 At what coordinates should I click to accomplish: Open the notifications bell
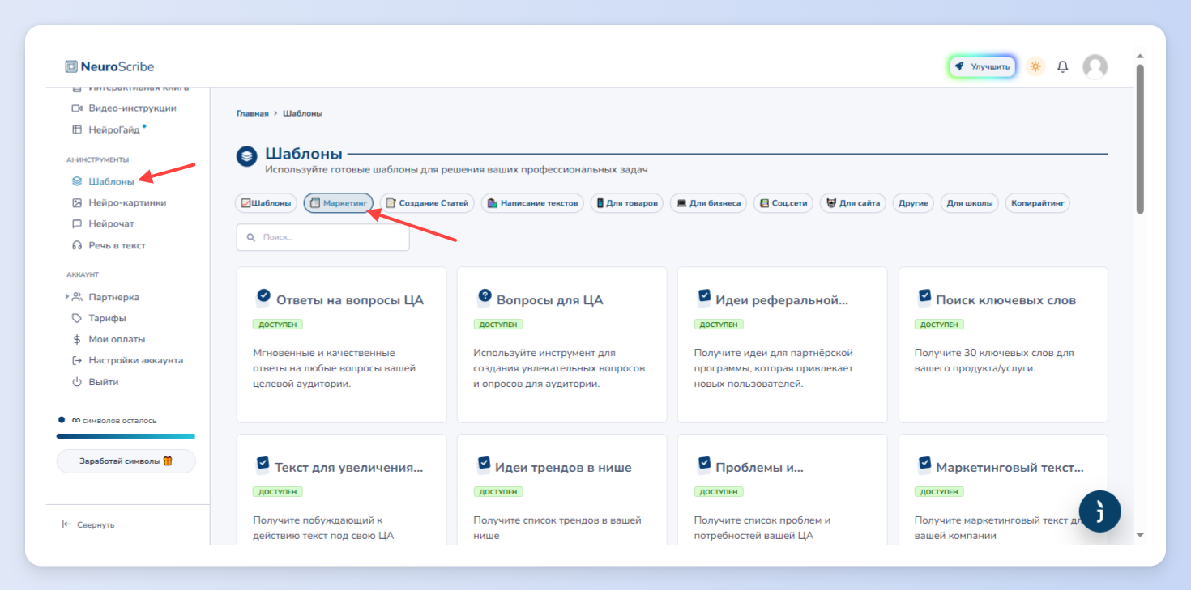(1063, 66)
